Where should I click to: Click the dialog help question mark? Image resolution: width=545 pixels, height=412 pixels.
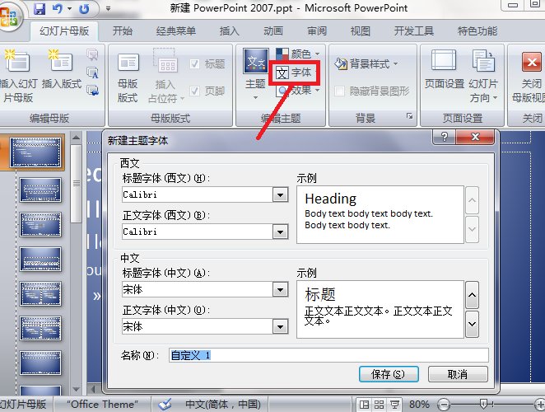click(x=444, y=137)
